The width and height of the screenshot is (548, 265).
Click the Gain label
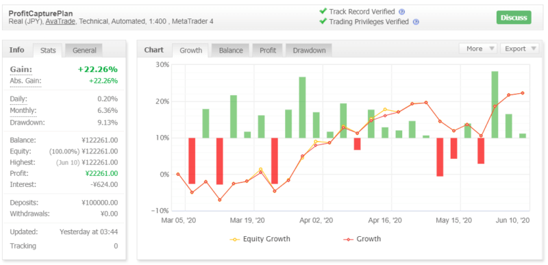pos(21,69)
